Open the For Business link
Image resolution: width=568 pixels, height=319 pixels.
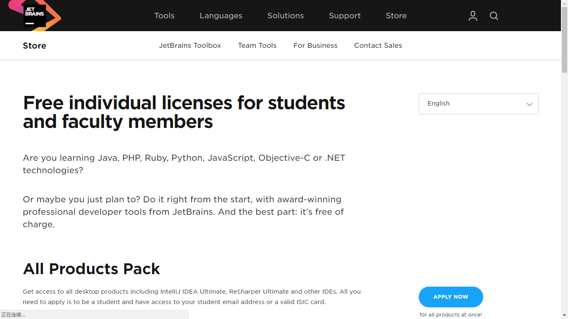tap(315, 46)
